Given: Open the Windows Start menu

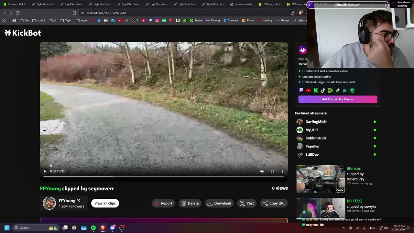Looking at the screenshot, I should coord(7,228).
